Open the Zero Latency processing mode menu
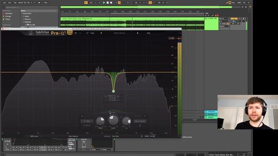 pyautogui.click(x=73, y=136)
